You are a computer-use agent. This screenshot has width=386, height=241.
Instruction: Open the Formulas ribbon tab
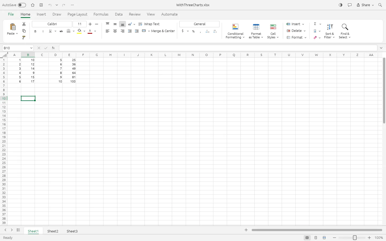point(101,14)
